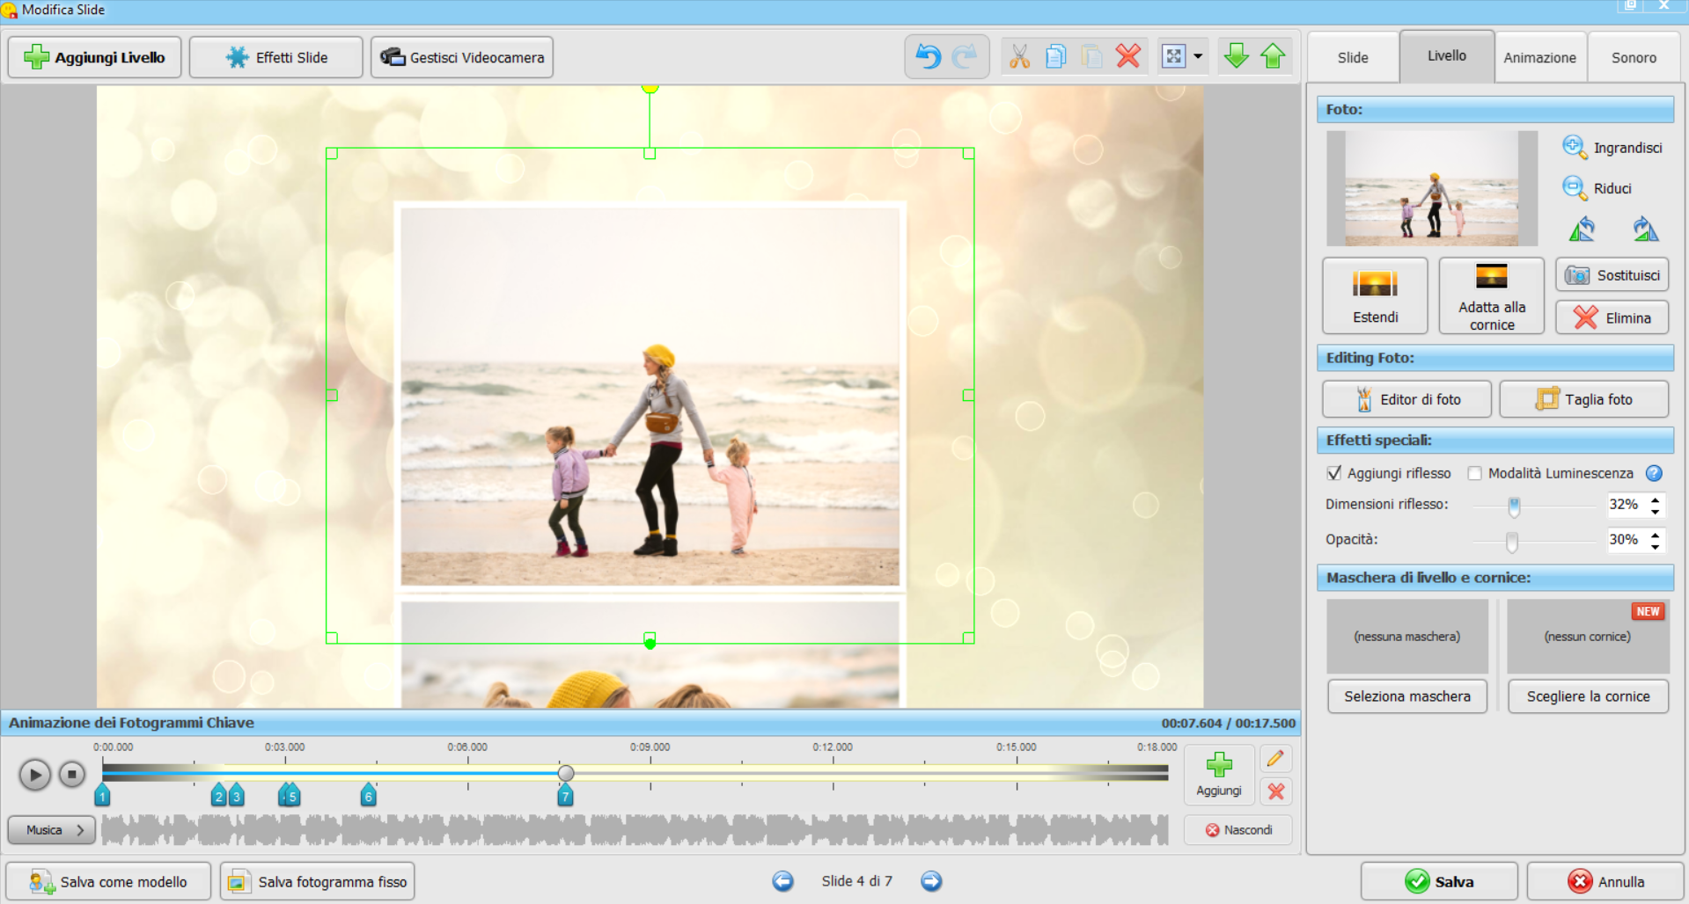Move the layer down with the green arrow

[x=1236, y=56]
